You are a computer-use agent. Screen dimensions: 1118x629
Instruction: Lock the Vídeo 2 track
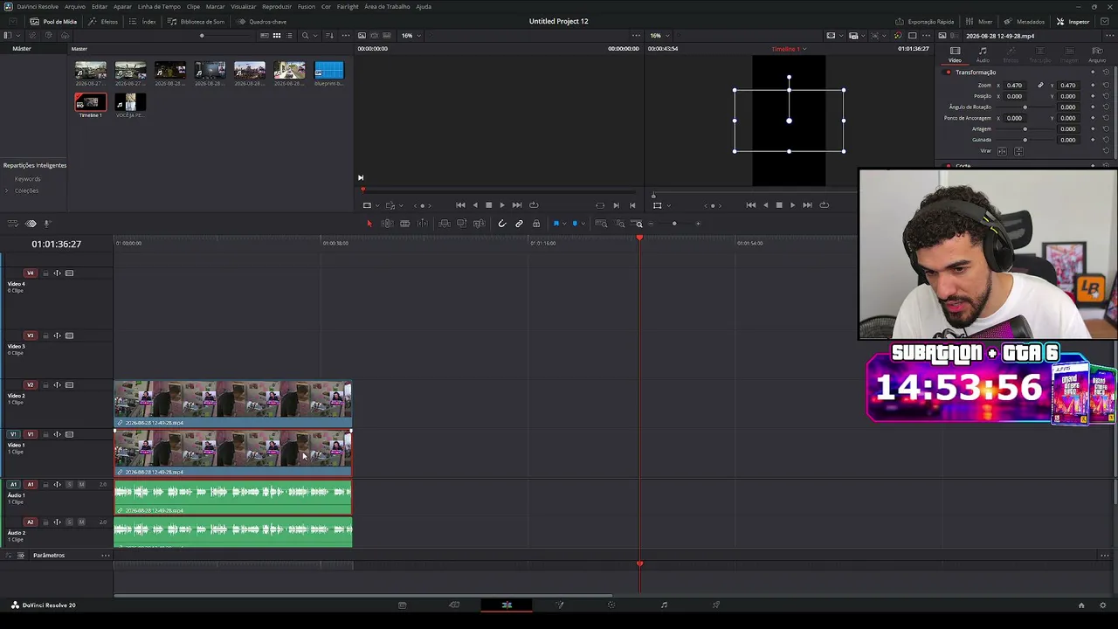45,385
